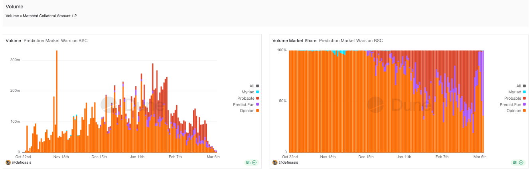Open the Volume Market Share chart title link
The width and height of the screenshot is (529, 170).
click(x=294, y=41)
